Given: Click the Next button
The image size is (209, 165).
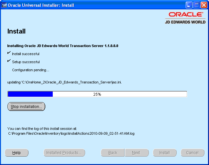Looking at the screenshot, I should [137, 153].
